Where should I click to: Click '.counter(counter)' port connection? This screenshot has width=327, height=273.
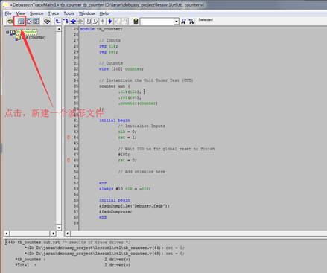138,103
